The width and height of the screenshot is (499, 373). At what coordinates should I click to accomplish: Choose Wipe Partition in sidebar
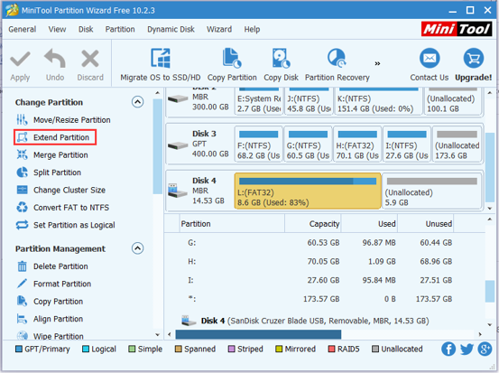(51, 336)
